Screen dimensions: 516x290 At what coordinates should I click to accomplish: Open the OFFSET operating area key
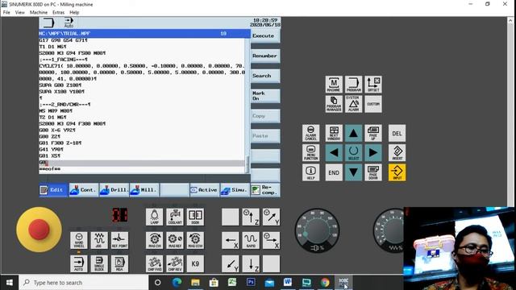[x=373, y=85]
